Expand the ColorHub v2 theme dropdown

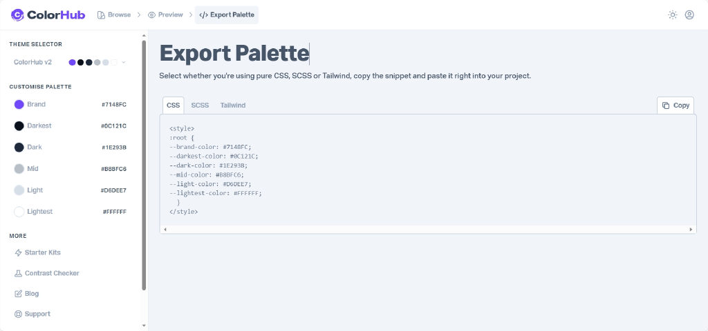click(x=124, y=62)
